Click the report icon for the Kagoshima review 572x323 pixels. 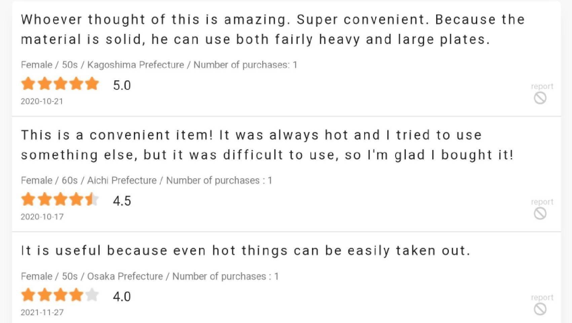click(540, 98)
